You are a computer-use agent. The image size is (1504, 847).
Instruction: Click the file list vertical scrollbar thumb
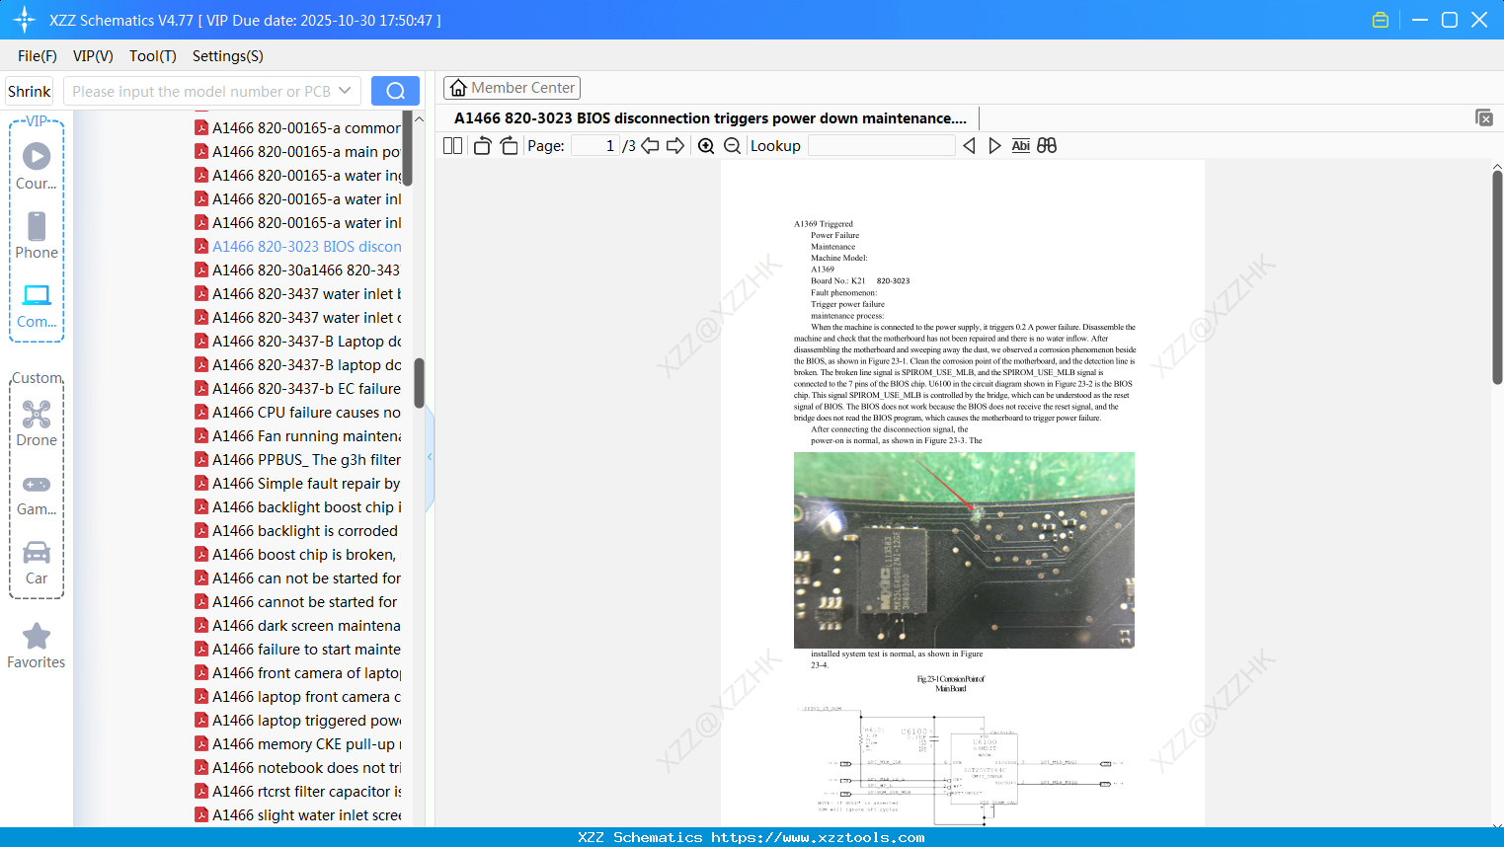click(419, 383)
